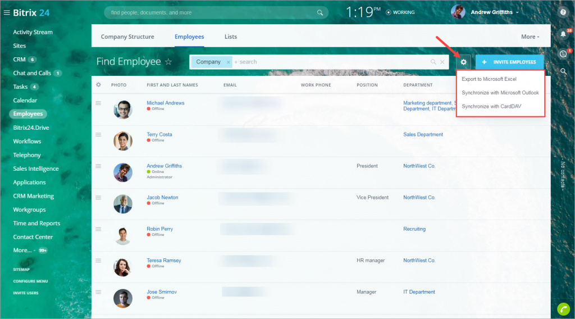Open Bitrix24.Drive in sidebar

pos(31,127)
